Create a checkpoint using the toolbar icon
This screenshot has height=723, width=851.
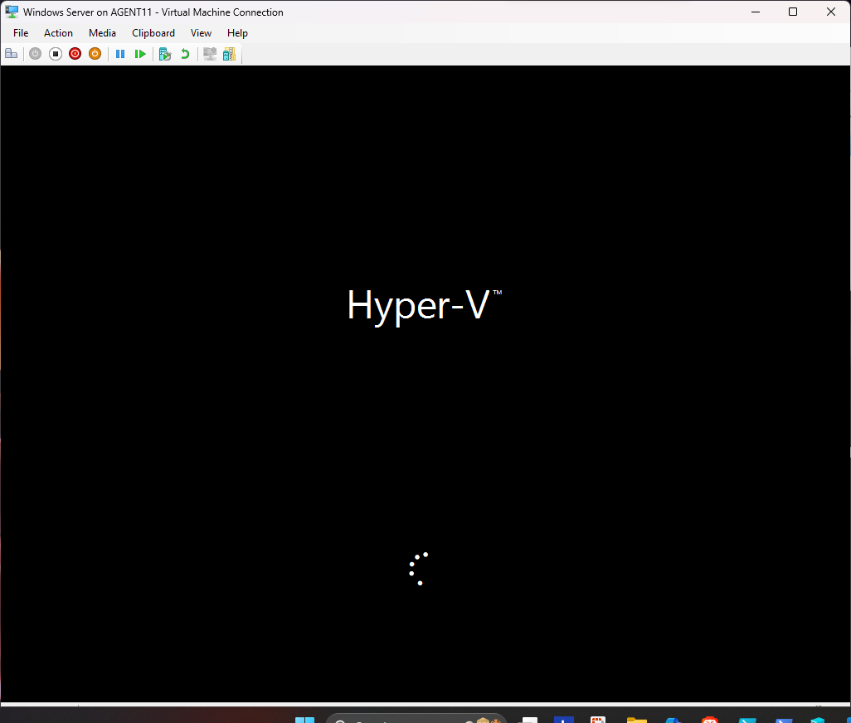pyautogui.click(x=165, y=54)
